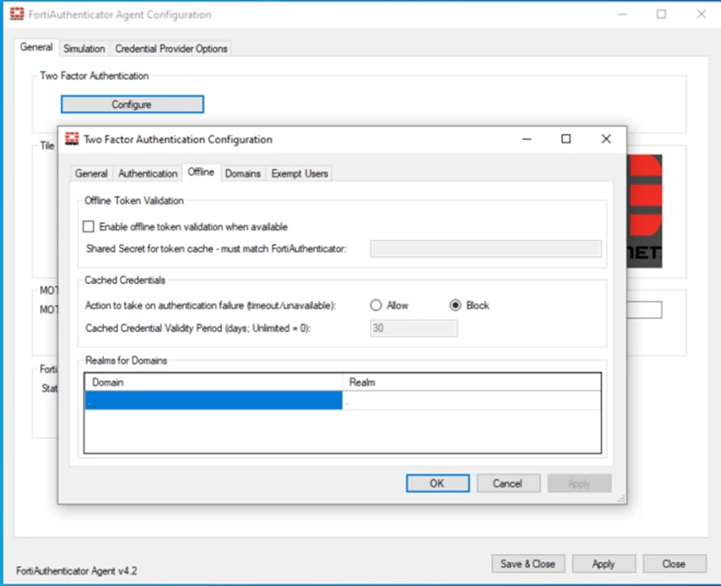Click Save & Close in the main window
This screenshot has height=586, width=721.
click(x=528, y=563)
